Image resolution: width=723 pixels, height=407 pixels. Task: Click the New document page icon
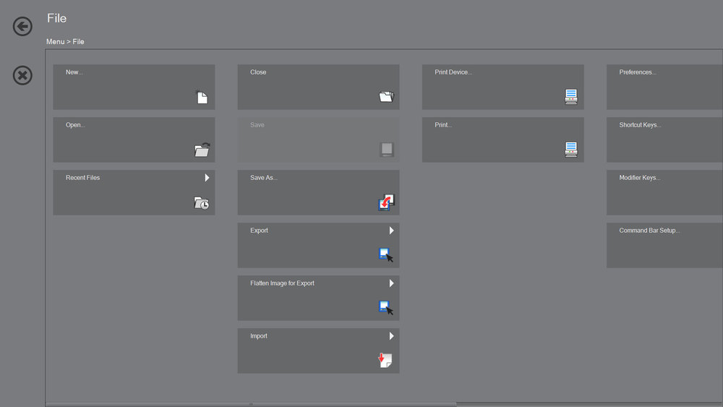tap(202, 98)
